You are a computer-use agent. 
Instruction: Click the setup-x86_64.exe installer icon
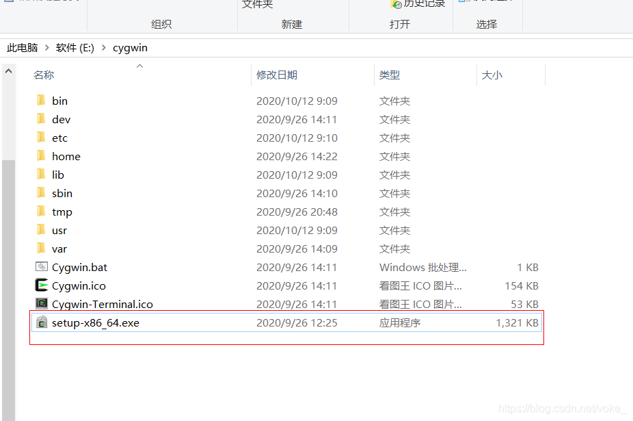coord(42,322)
